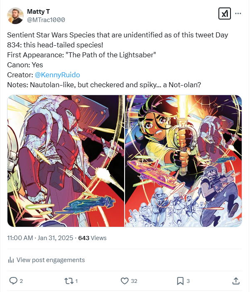The height and width of the screenshot is (292, 250).
Task: Open Matty T's profile avatar
Action: click(x=15, y=15)
